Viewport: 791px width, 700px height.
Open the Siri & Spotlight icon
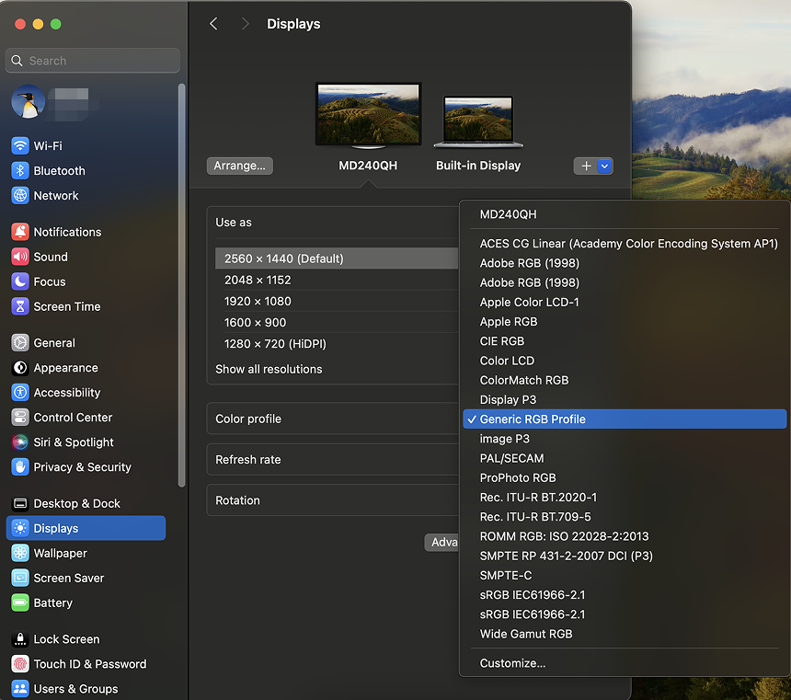(x=20, y=442)
